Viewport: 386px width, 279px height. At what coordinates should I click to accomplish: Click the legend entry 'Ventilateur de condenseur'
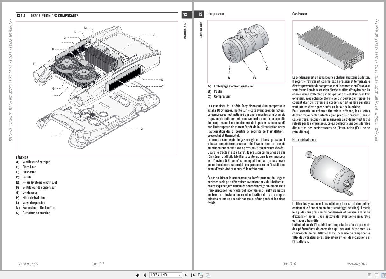(x=39, y=187)
